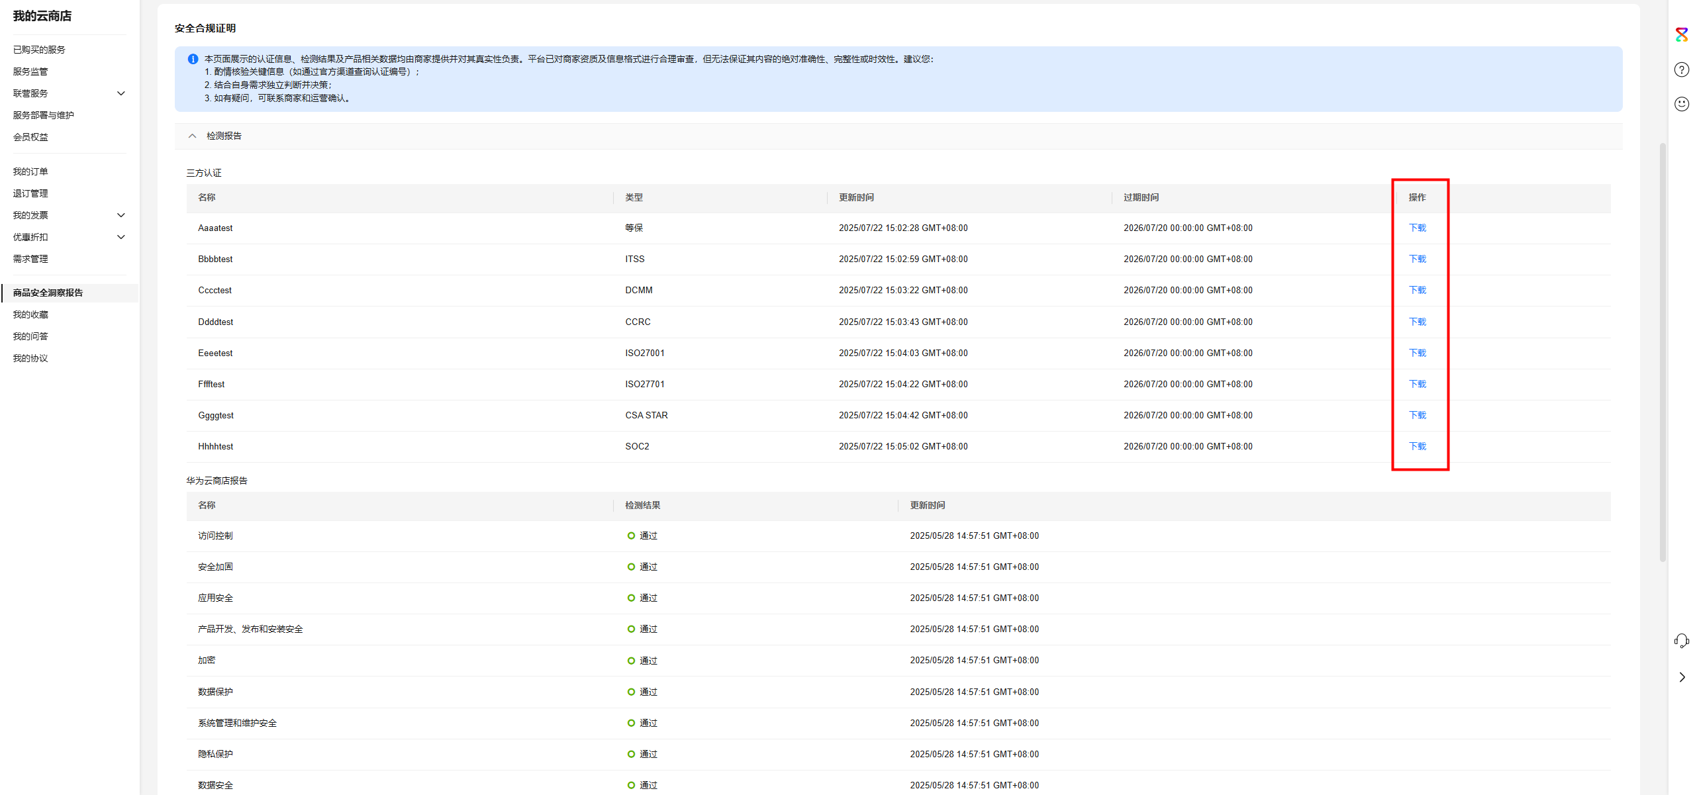Viewport: 1695px width, 795px height.
Task: Click the colorful assistant icon at top right
Action: point(1681,35)
